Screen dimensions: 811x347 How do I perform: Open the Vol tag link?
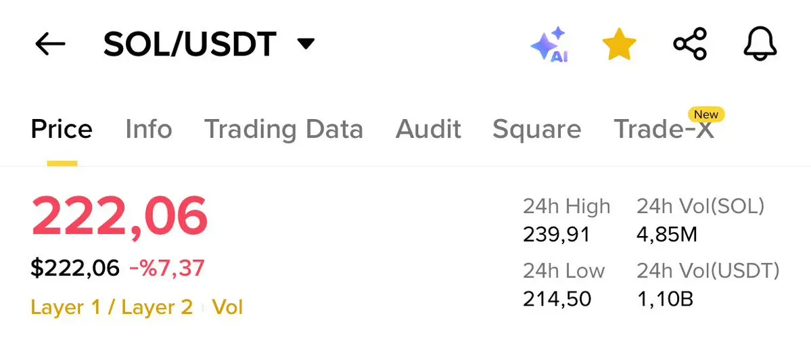pyautogui.click(x=227, y=307)
